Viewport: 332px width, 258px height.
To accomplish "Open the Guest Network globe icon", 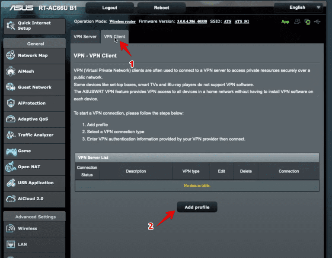I will pyautogui.click(x=11, y=87).
